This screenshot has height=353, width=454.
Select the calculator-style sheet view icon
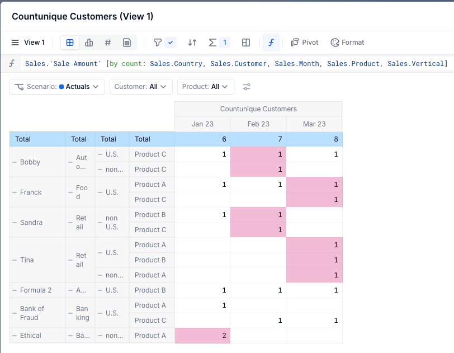127,43
